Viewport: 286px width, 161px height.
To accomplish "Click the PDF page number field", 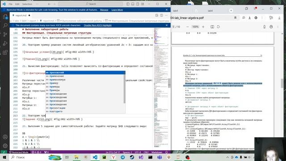I will tap(173, 27).
